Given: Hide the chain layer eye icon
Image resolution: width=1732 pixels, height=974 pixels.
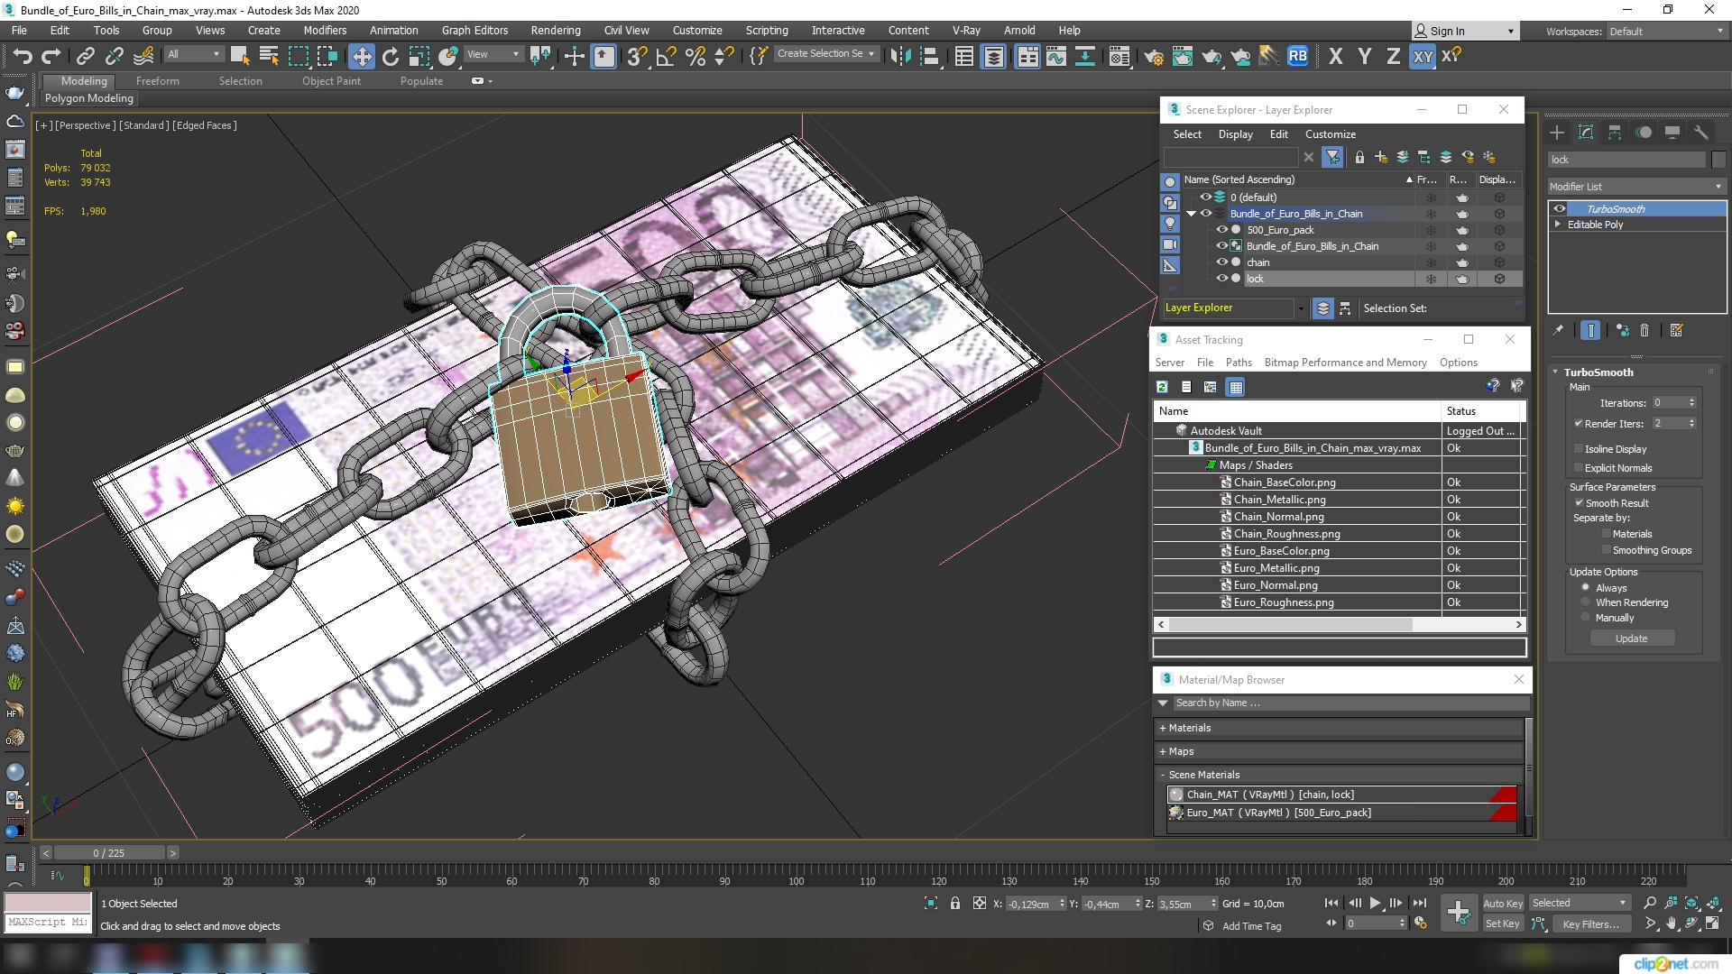Looking at the screenshot, I should 1221,262.
